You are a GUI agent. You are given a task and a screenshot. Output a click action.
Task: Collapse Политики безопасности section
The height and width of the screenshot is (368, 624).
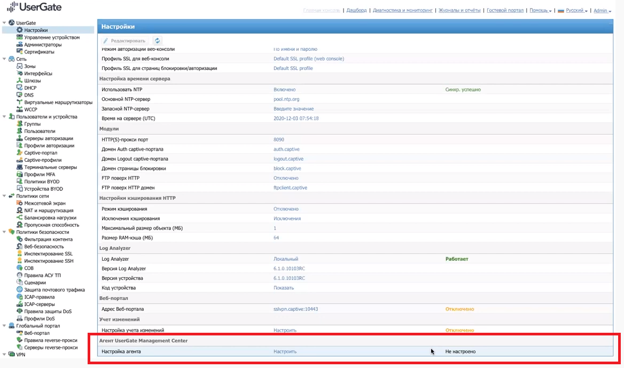[x=4, y=232]
